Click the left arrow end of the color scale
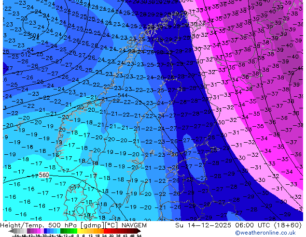 pos(11,231)
